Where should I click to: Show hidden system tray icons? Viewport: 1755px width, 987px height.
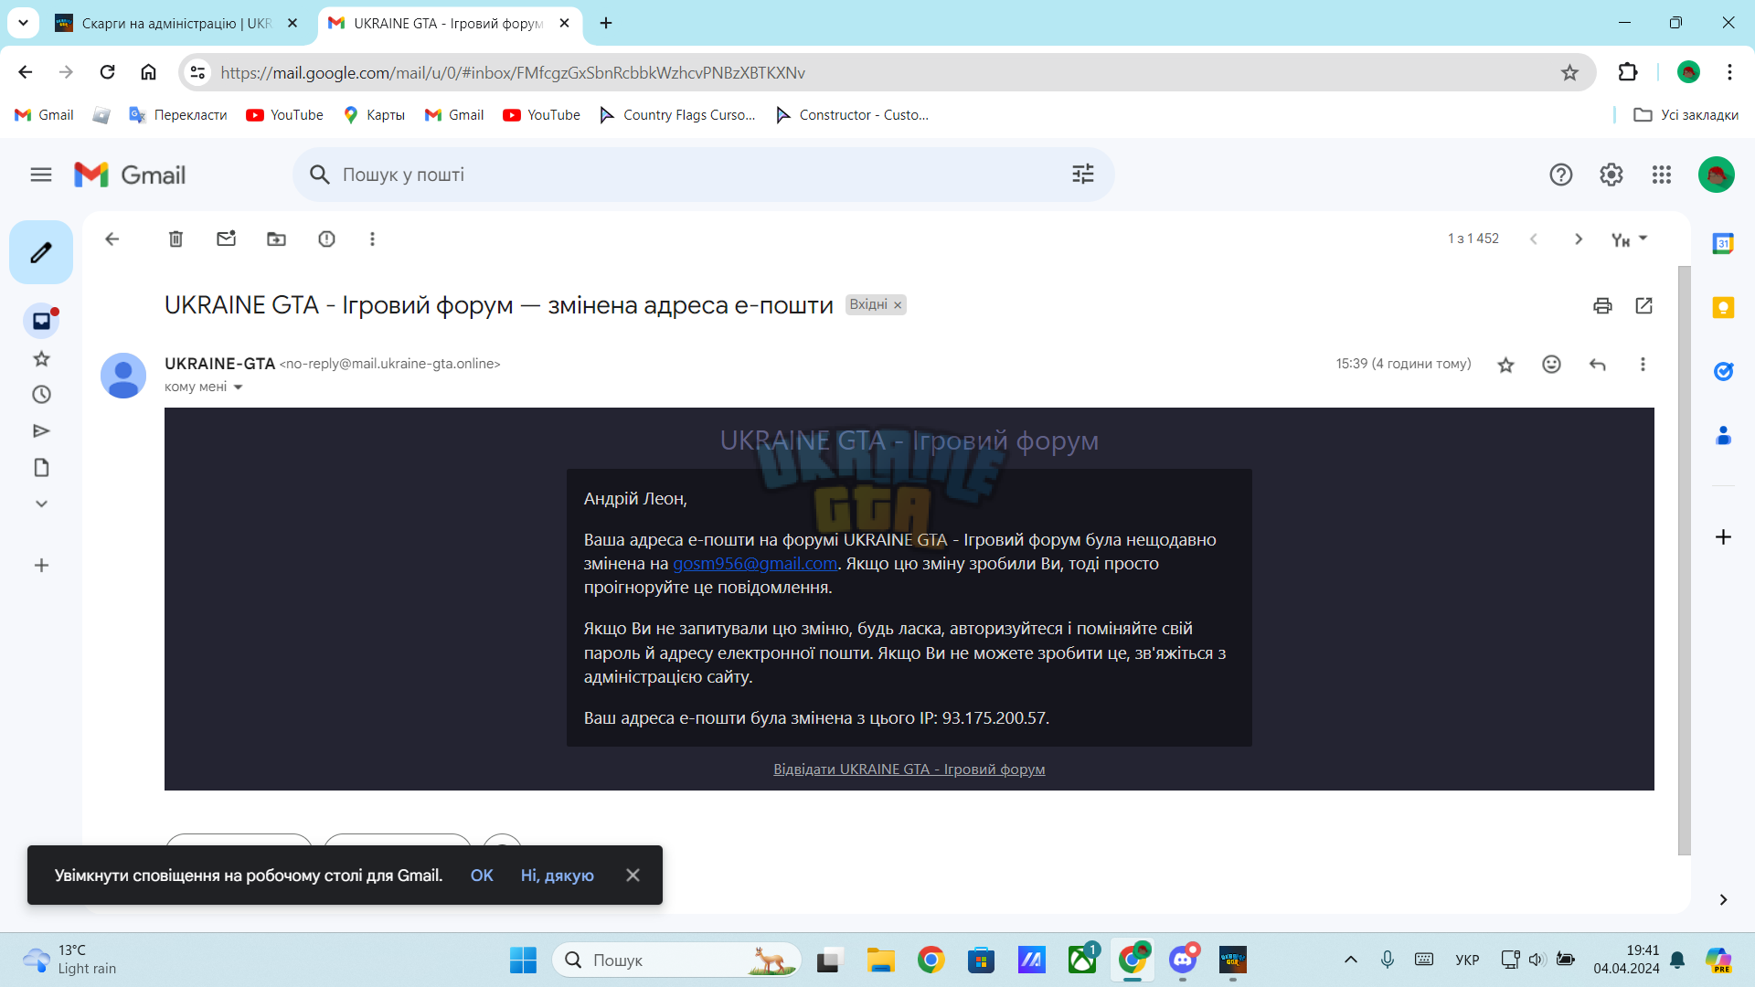(1351, 960)
